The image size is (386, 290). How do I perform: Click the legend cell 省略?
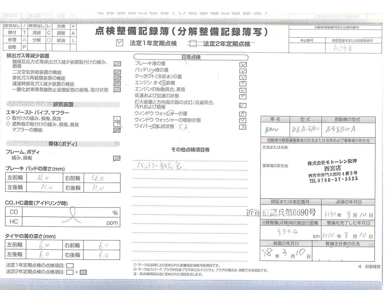point(12,47)
